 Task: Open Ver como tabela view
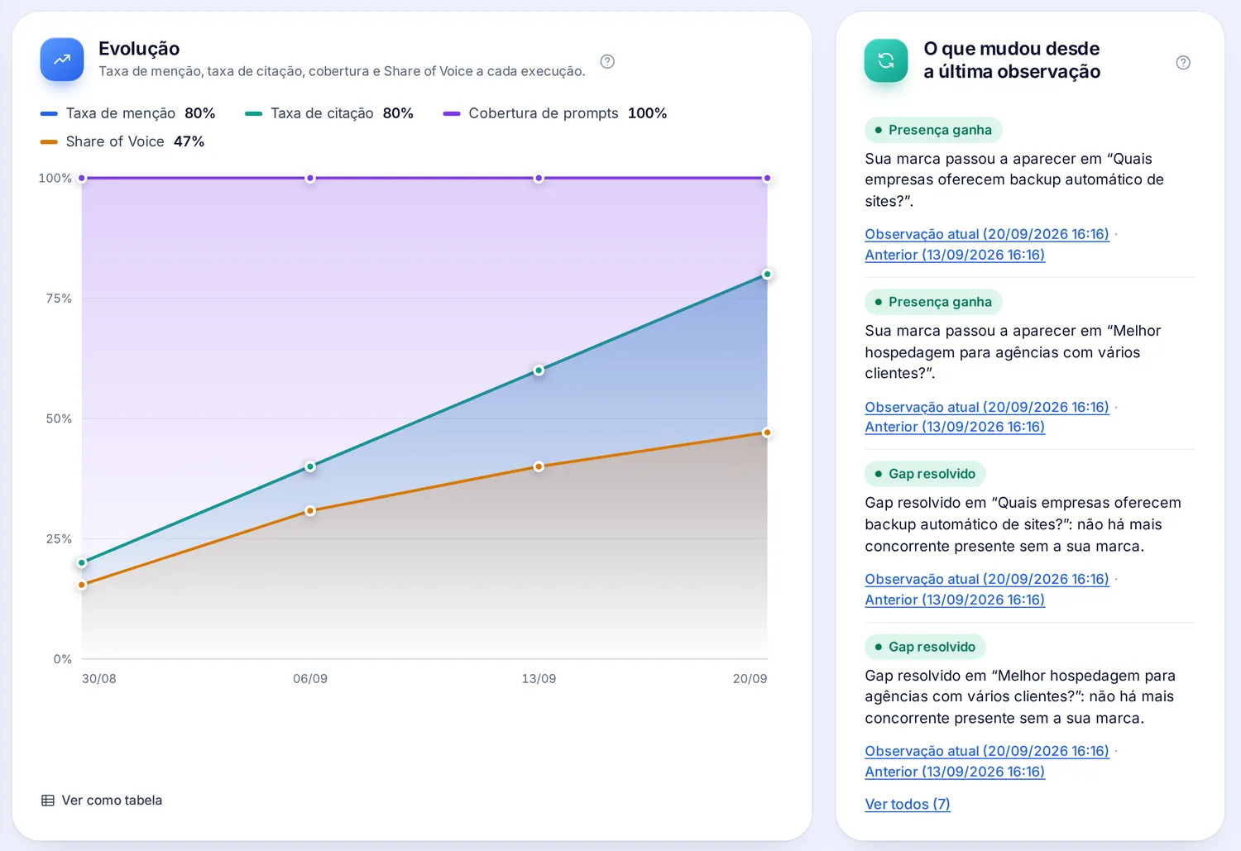point(102,801)
